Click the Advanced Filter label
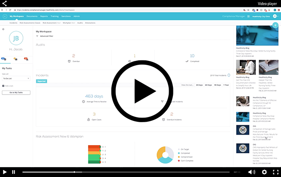 coord(47,36)
